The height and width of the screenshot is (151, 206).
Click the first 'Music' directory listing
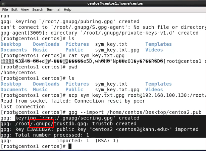click(40, 50)
